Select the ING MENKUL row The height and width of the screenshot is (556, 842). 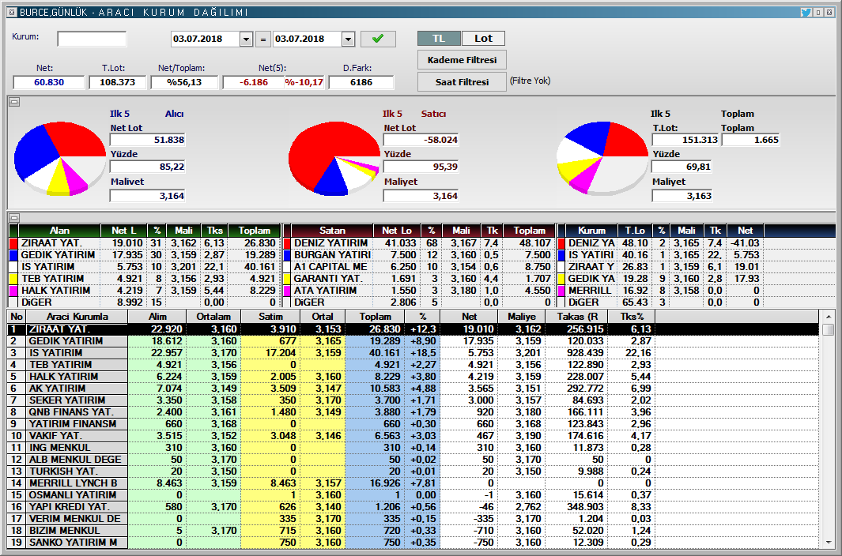click(413, 447)
